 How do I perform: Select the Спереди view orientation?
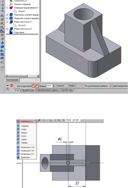[24, 126]
